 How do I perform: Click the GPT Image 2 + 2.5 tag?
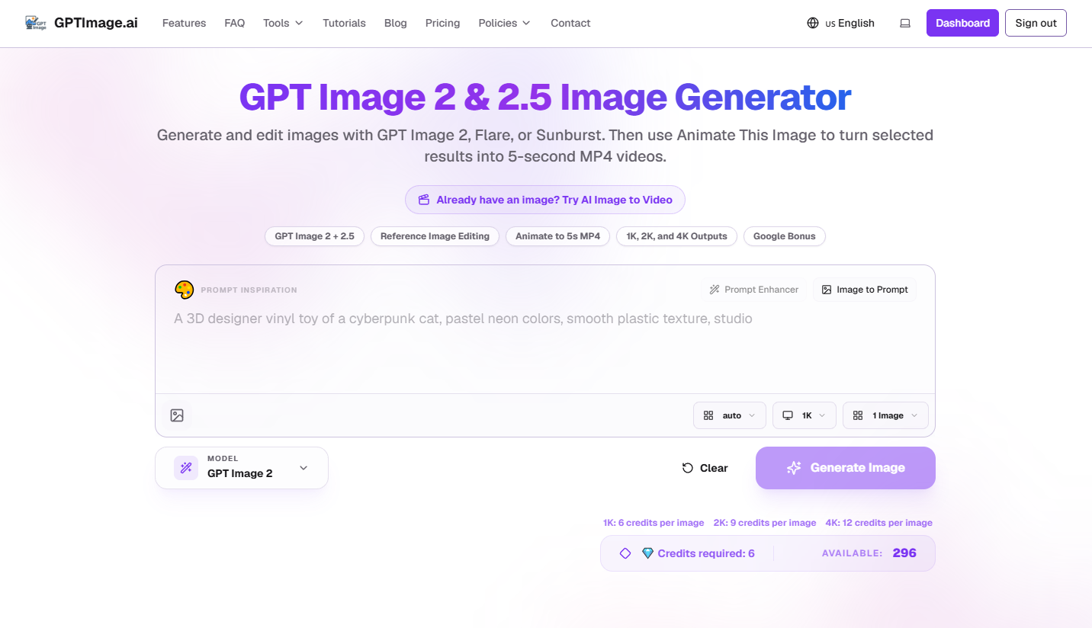[314, 236]
